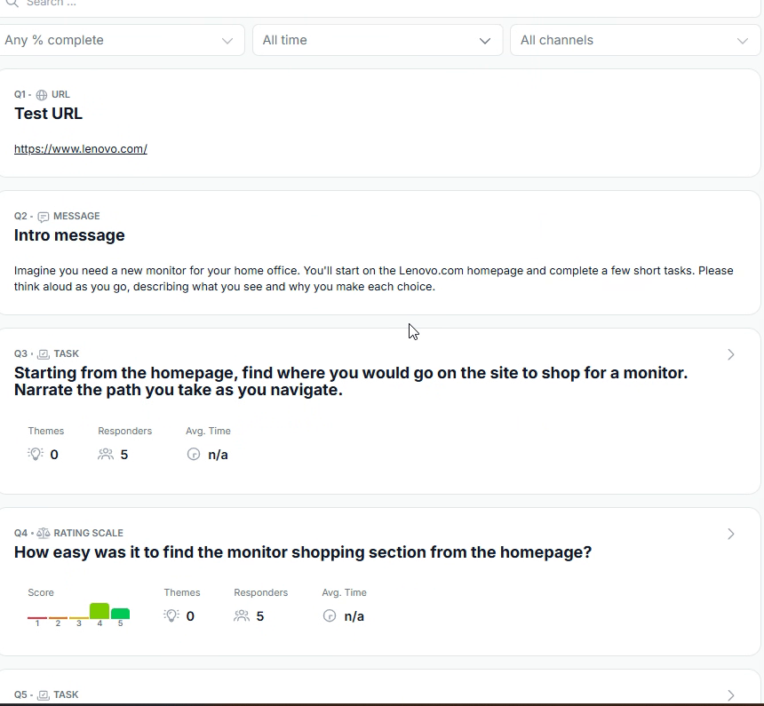764x706 pixels.
Task: Click the search magnifier icon
Action: [x=12, y=3]
